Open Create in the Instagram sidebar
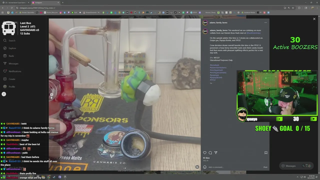The width and height of the screenshot is (320, 180). click(9, 79)
